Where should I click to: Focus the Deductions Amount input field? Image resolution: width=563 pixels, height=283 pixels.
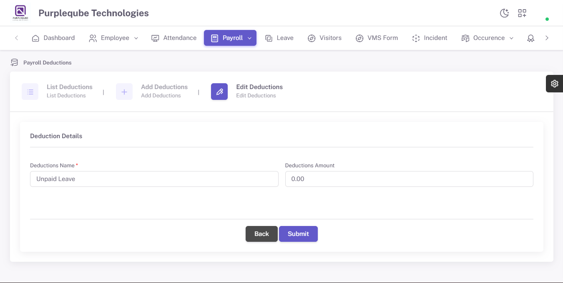(x=409, y=179)
